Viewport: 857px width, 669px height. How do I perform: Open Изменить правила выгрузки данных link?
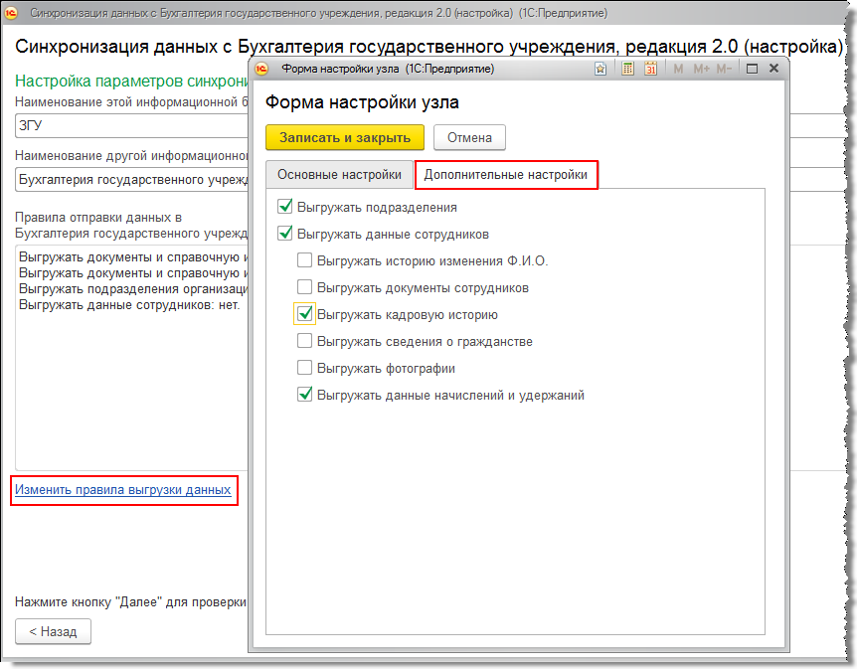point(123,490)
